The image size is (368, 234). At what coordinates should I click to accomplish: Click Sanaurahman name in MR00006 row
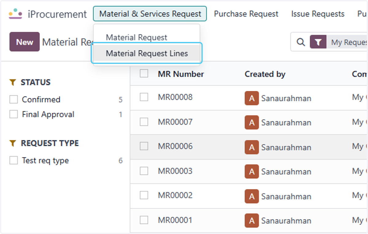pyautogui.click(x=286, y=147)
